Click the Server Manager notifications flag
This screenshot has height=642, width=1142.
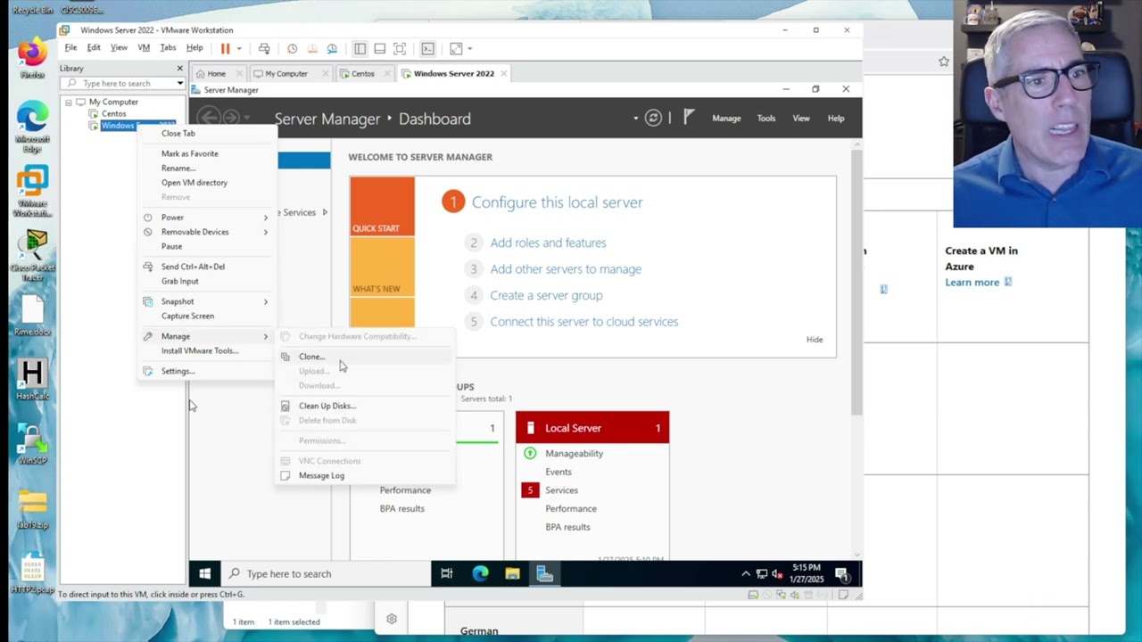pyautogui.click(x=689, y=117)
